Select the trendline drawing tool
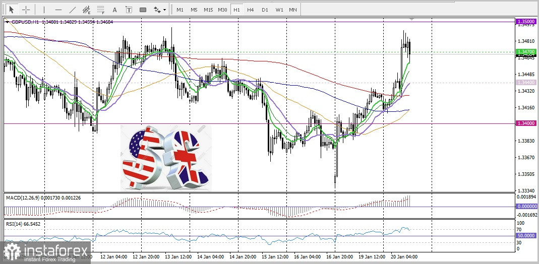This screenshot has width=539, height=264. [73, 10]
